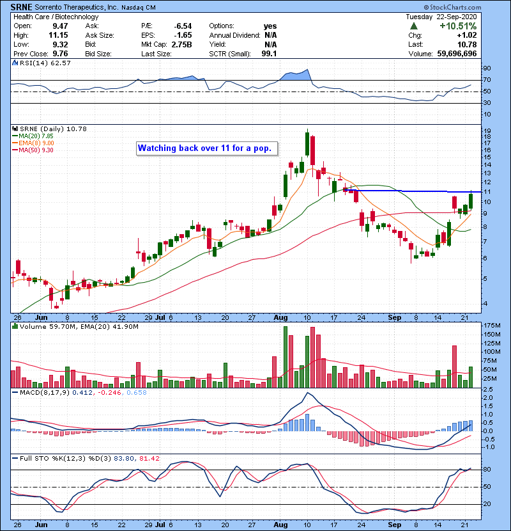Click the Last price 10.78 value
Image resolution: width=511 pixels, height=531 pixels.
pos(467,45)
